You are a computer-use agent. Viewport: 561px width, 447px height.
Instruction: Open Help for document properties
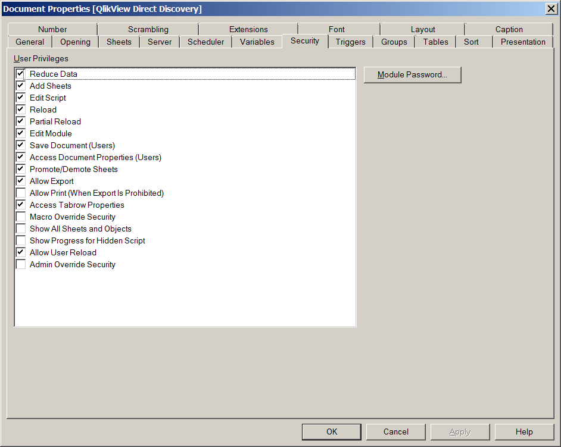[x=524, y=432]
